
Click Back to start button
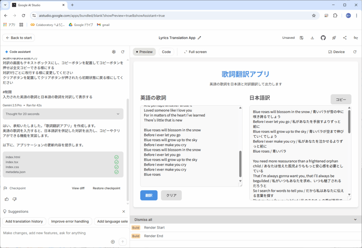coord(19,38)
